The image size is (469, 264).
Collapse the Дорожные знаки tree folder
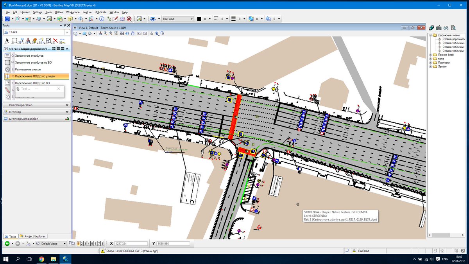tap(430, 35)
